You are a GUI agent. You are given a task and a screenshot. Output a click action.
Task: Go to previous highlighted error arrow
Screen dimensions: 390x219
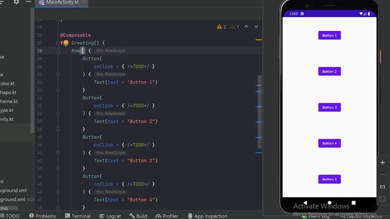click(246, 27)
